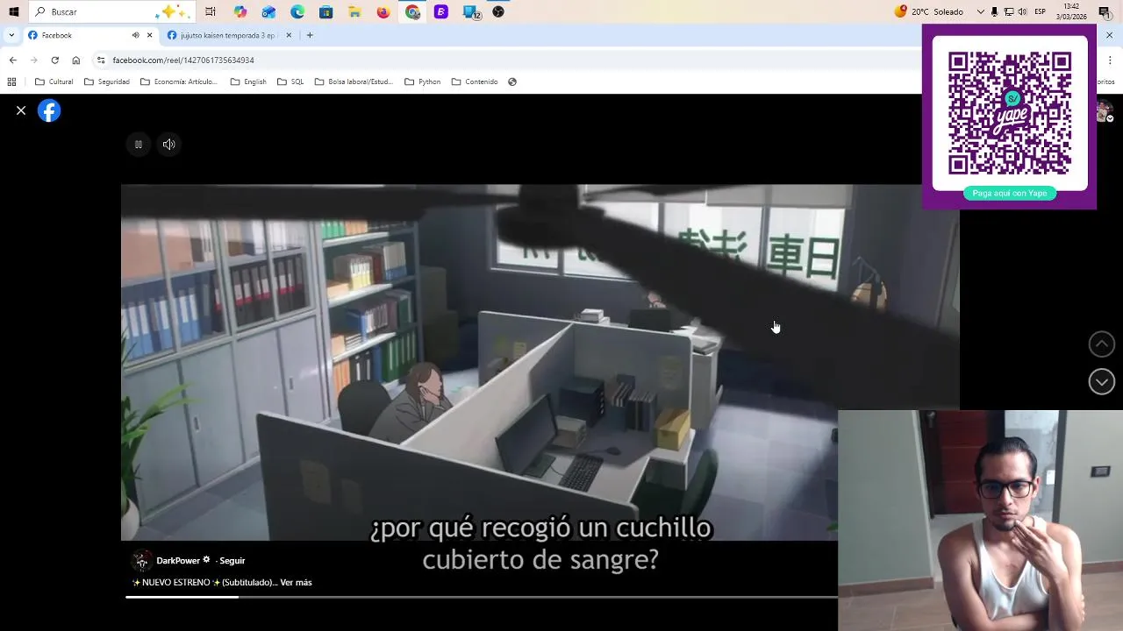This screenshot has width=1123, height=631.
Task: Click the Paga aquí con Yape button
Action: (1009, 193)
